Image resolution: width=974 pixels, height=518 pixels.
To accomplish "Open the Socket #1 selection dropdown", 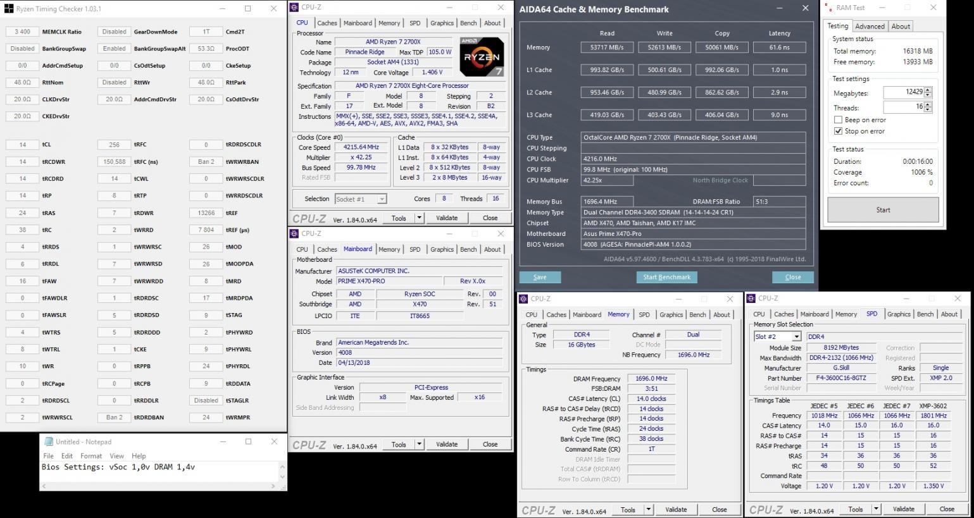I will [382, 199].
